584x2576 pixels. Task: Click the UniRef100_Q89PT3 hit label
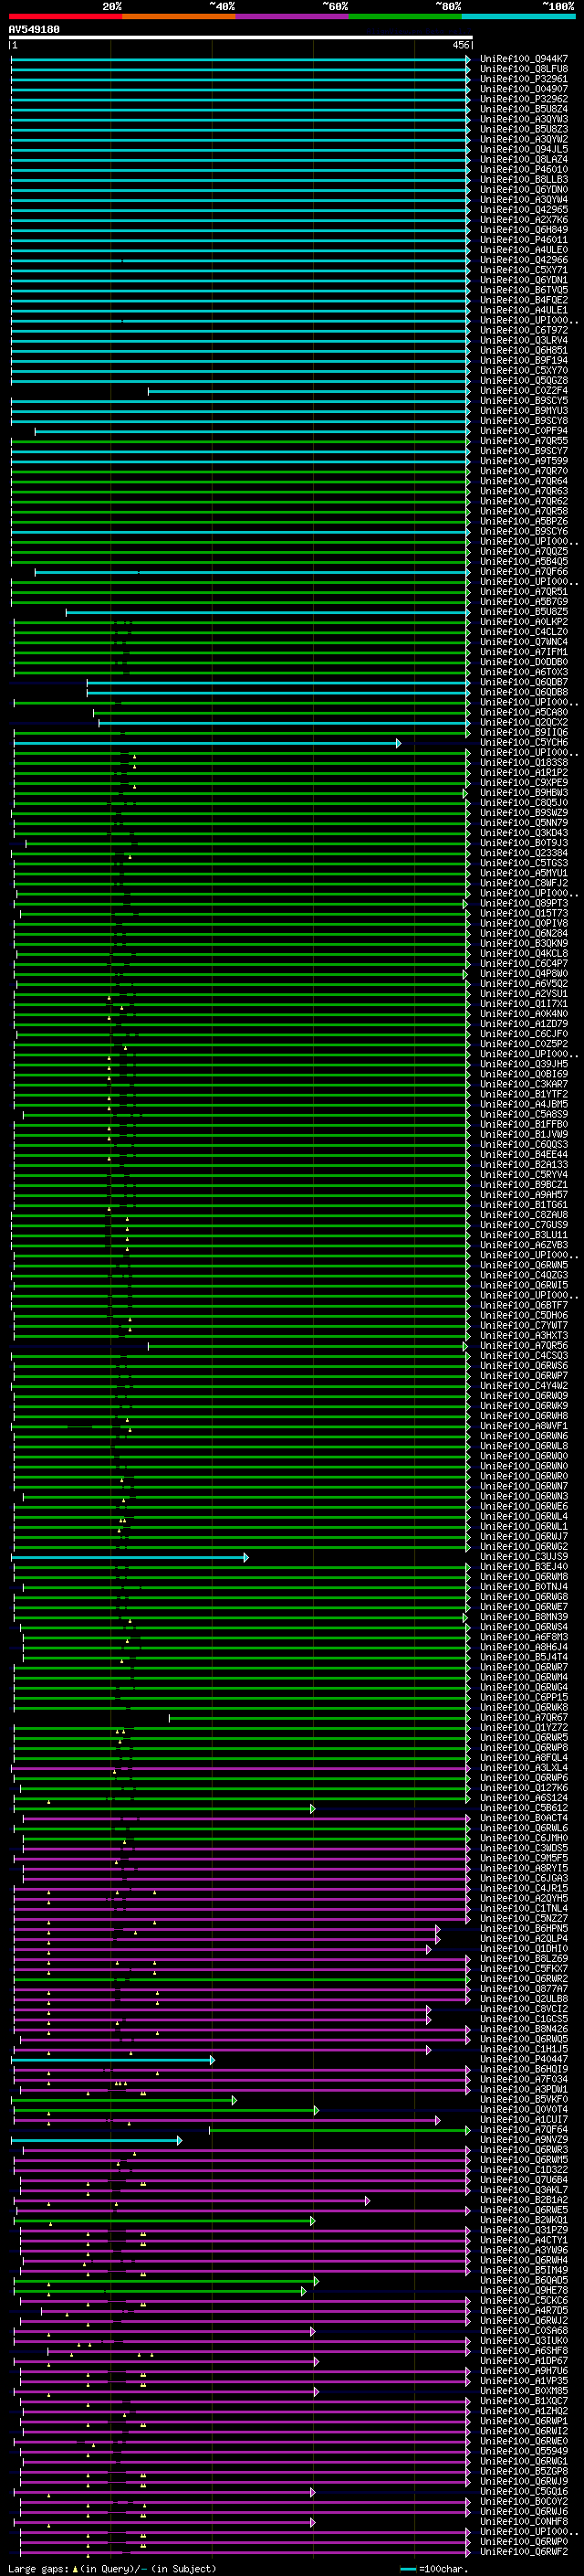[x=524, y=903]
